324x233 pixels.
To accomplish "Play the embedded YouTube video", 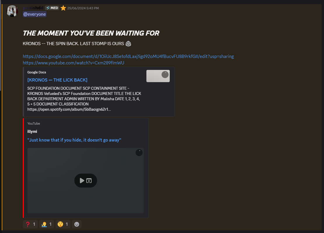I will (x=82, y=181).
